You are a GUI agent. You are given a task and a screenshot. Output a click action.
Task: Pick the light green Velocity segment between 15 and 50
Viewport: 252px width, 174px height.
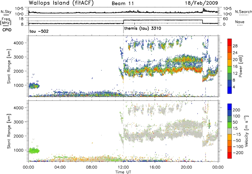point(230,125)
